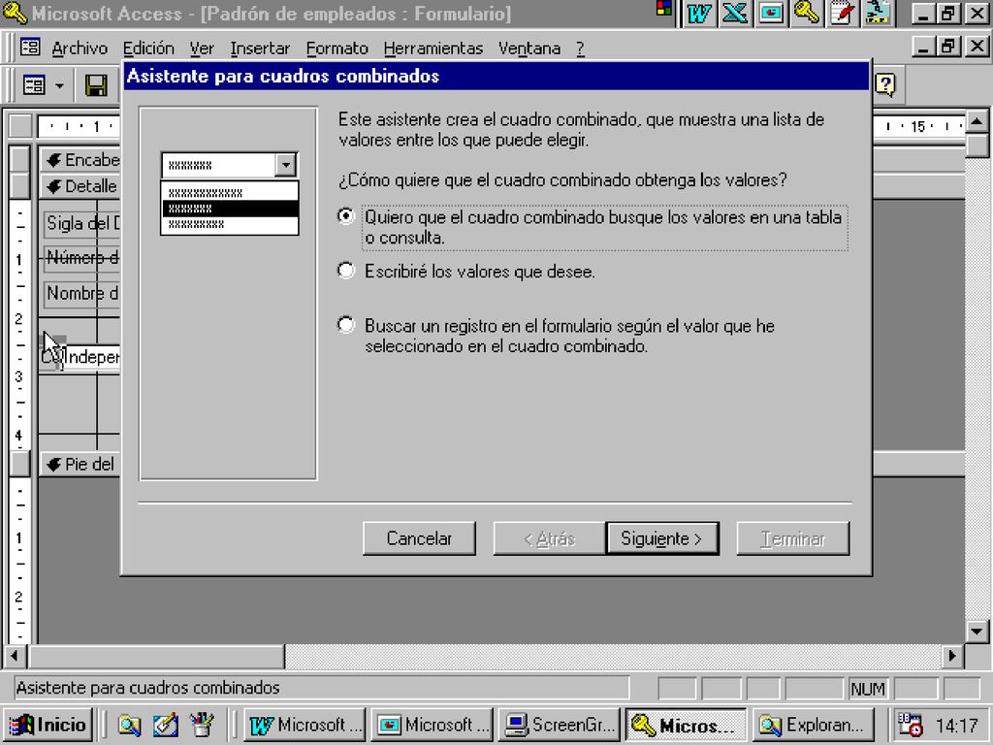
Task: Click the 'Nombre d' label control
Action: 81,293
